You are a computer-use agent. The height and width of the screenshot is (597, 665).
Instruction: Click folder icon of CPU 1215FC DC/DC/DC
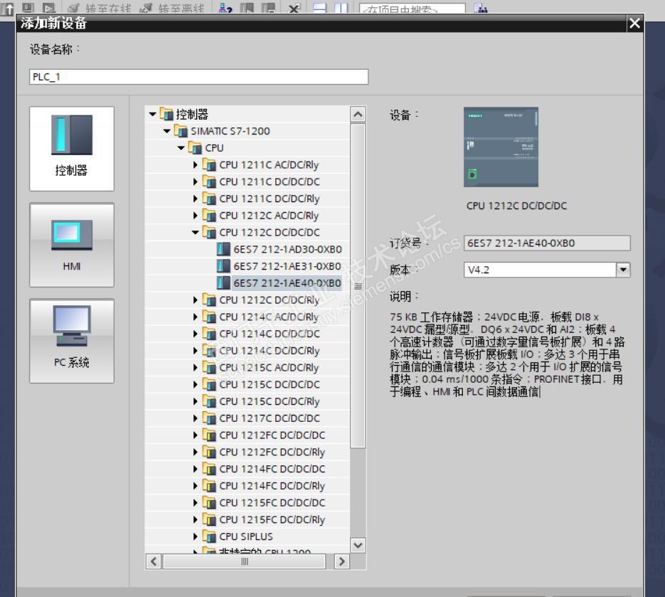pos(209,502)
